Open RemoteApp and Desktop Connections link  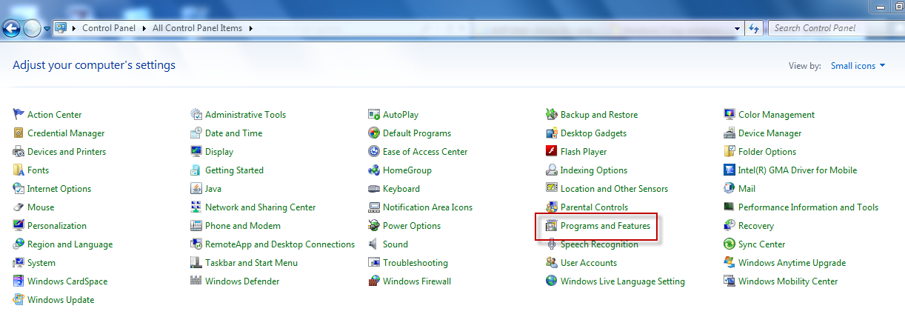click(280, 244)
